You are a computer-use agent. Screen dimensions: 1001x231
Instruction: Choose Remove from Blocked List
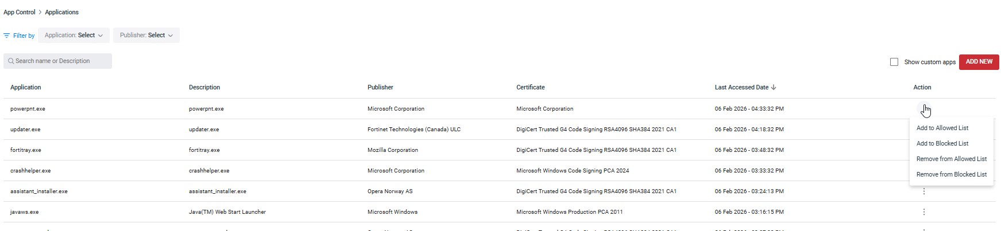click(x=951, y=175)
